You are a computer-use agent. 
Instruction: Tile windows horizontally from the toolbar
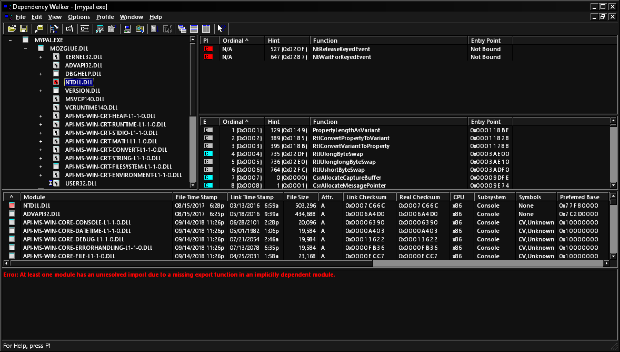[x=193, y=29]
